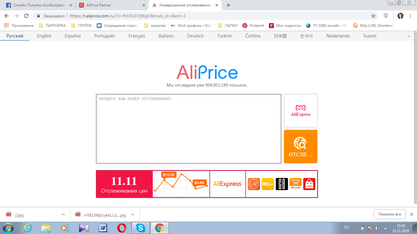Click the AliPrice logo
Viewport: 417px width, 234px height.
pyautogui.click(x=207, y=73)
